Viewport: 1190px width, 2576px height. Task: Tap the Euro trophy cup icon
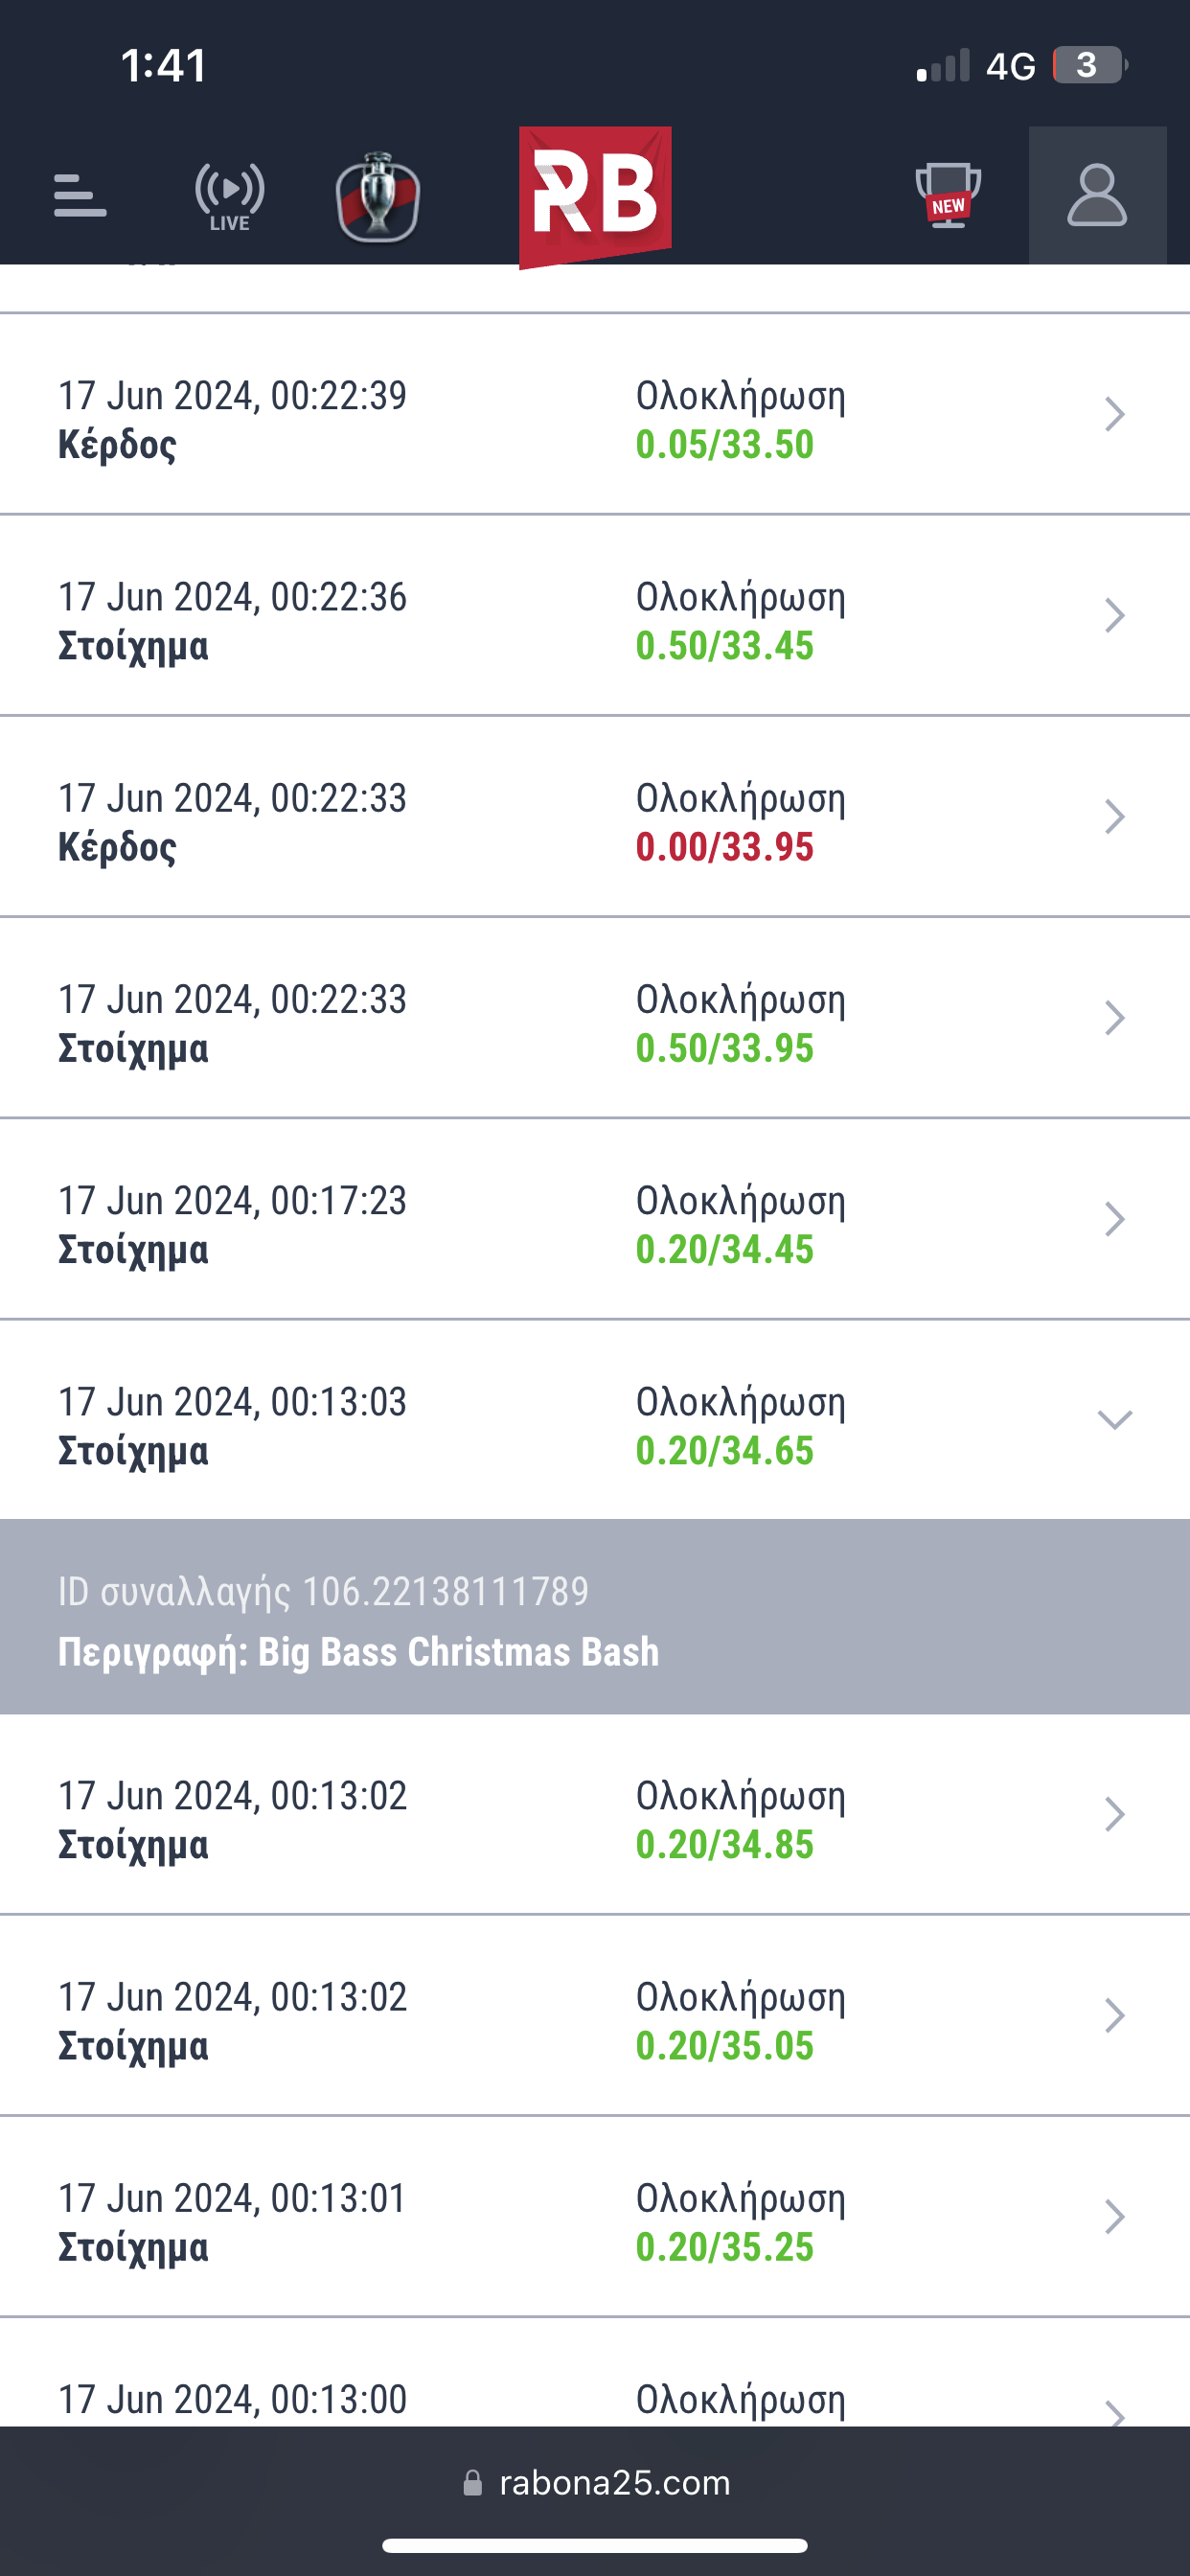pos(377,197)
